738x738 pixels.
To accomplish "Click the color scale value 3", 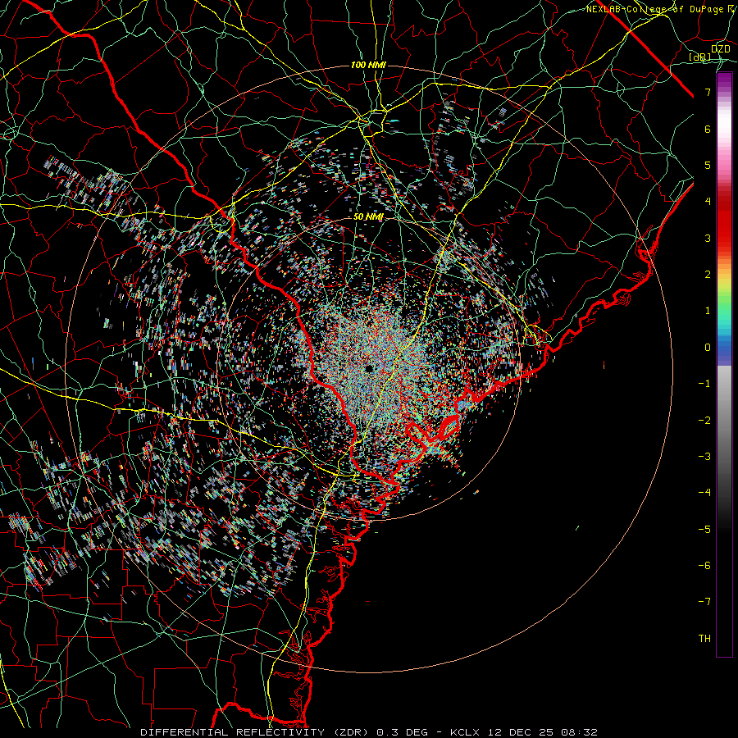I will [x=708, y=238].
